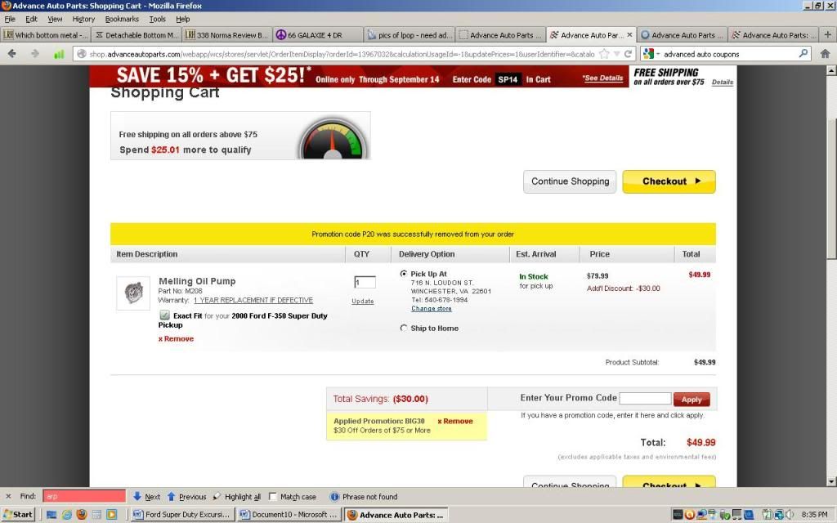Screen dimensions: 837x523
Task: Go forward with the browser forward arrow
Action: 34,53
